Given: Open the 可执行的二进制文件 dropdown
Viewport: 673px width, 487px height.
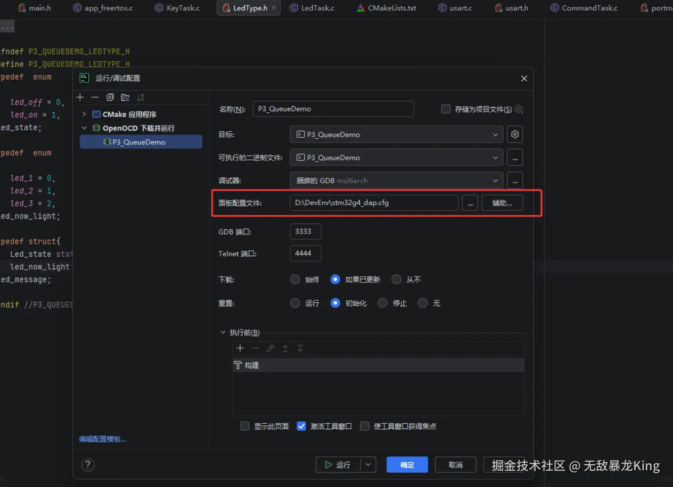Looking at the screenshot, I should coord(396,158).
